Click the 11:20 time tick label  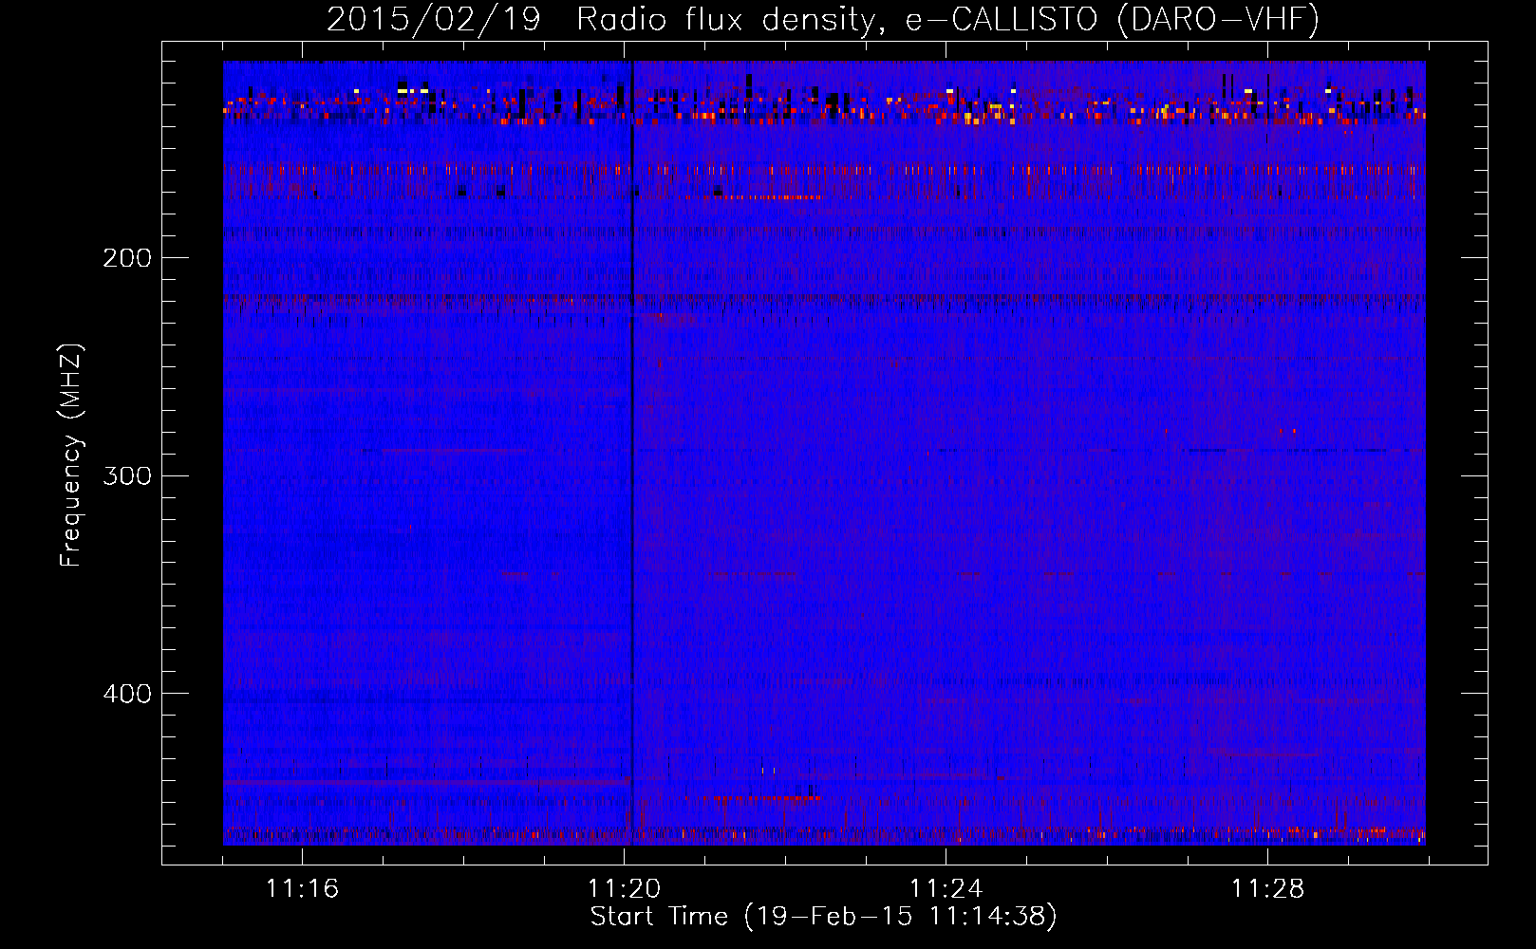624,889
